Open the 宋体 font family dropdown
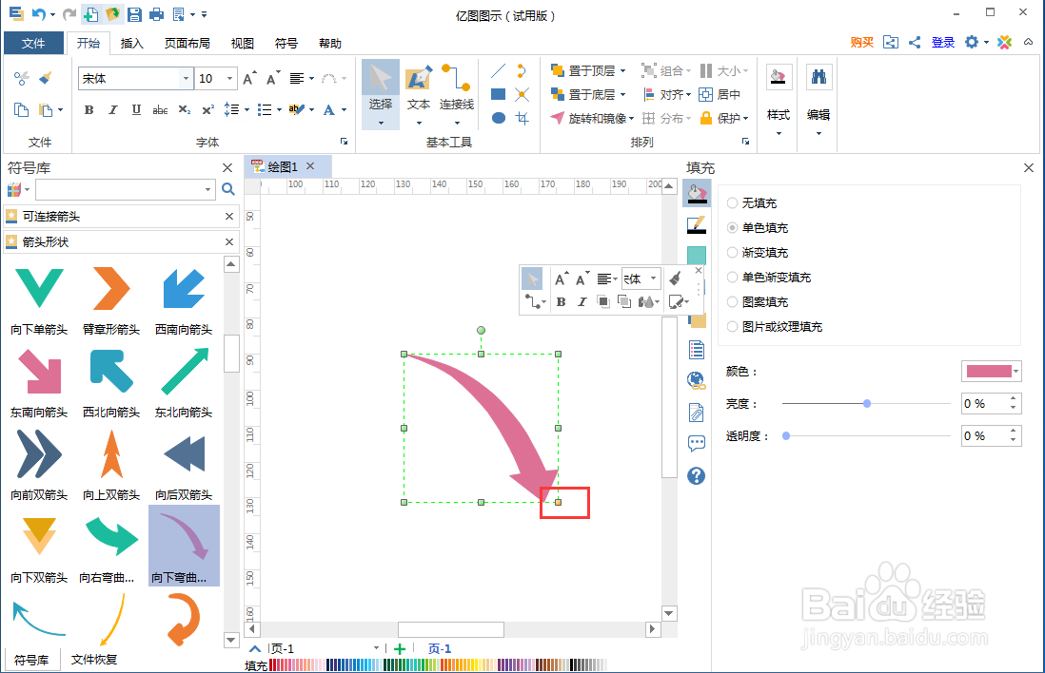 coord(186,79)
